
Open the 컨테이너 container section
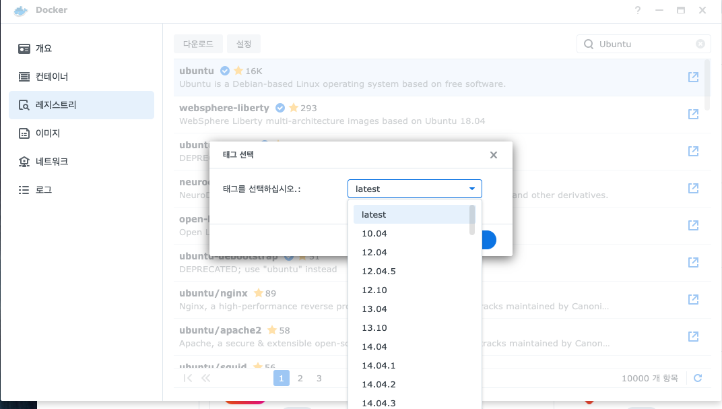click(x=81, y=76)
